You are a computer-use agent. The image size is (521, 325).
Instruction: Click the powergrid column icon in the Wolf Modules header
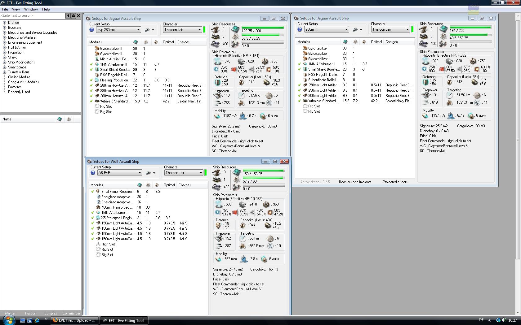coord(148,185)
